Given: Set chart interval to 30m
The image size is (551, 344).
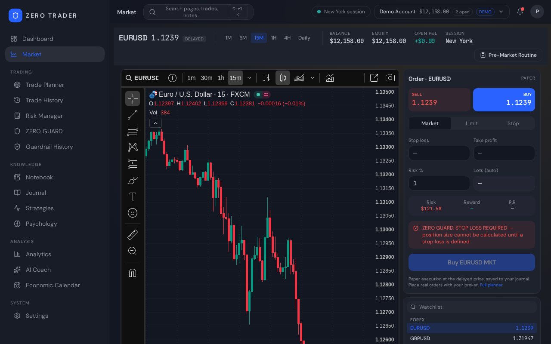Looking at the screenshot, I should point(207,78).
